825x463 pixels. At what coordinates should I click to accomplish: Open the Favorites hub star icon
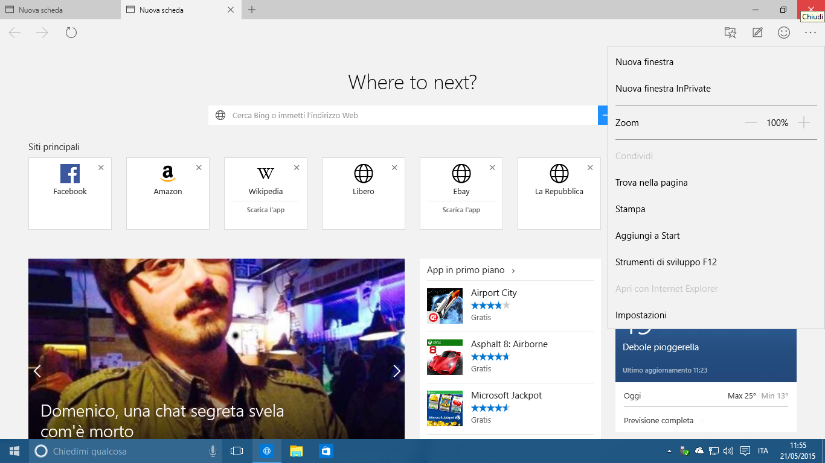tap(730, 33)
